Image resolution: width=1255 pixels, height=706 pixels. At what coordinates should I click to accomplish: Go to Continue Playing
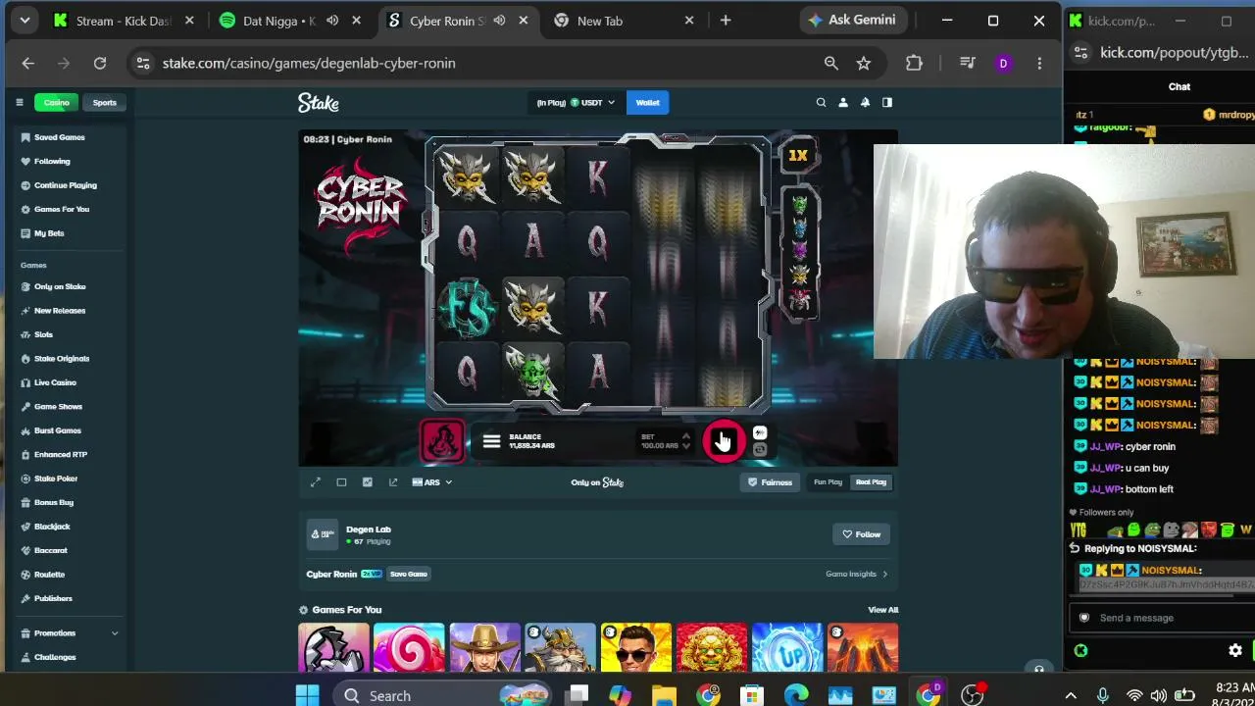pos(65,185)
